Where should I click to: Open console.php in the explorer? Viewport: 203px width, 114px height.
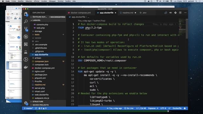42,24
